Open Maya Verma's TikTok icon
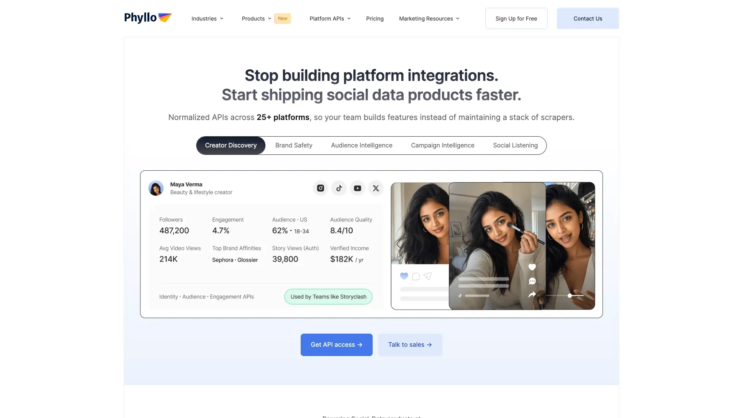This screenshot has width=743, height=418. coord(339,188)
